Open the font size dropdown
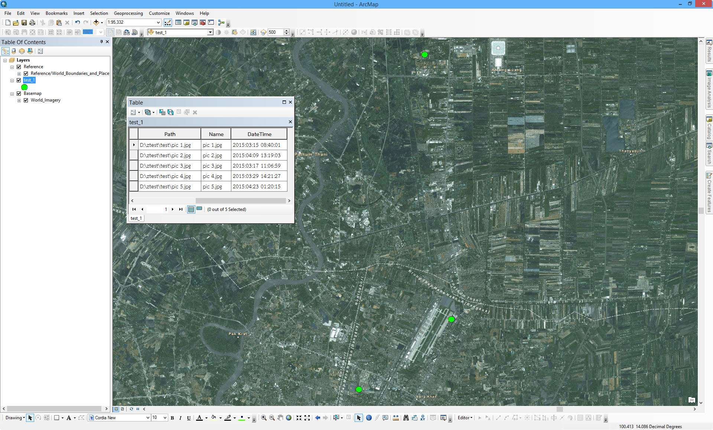This screenshot has width=713, height=430. point(165,418)
